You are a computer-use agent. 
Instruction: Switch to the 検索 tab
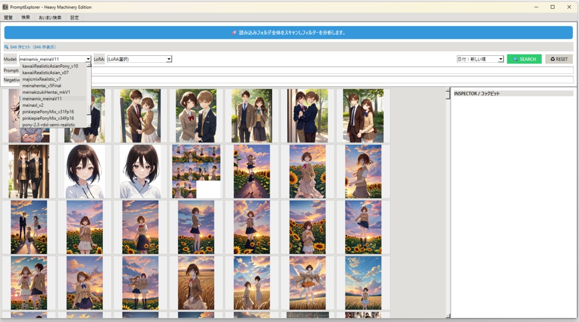(x=25, y=18)
